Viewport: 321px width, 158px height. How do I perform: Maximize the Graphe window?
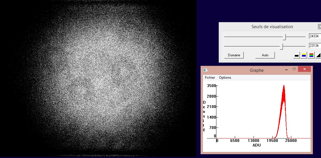pos(294,69)
